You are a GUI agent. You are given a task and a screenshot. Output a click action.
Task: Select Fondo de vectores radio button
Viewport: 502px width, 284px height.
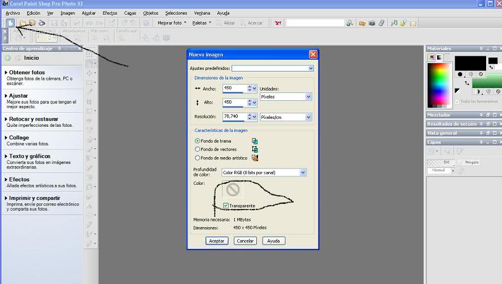pyautogui.click(x=197, y=149)
